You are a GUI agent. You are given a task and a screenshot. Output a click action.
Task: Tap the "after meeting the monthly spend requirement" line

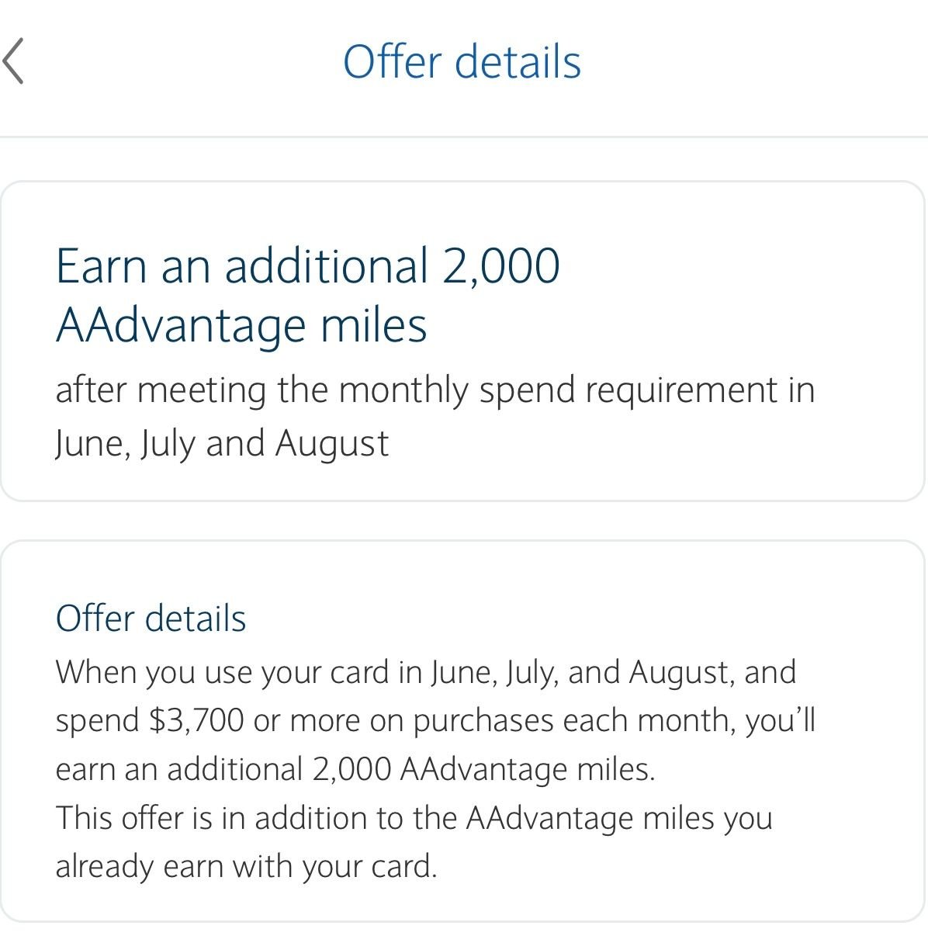tap(435, 390)
